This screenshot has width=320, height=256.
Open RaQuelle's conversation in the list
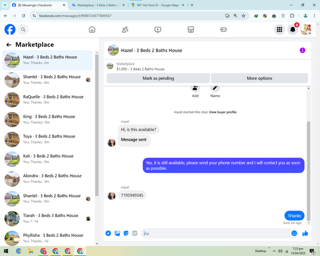coord(47,100)
